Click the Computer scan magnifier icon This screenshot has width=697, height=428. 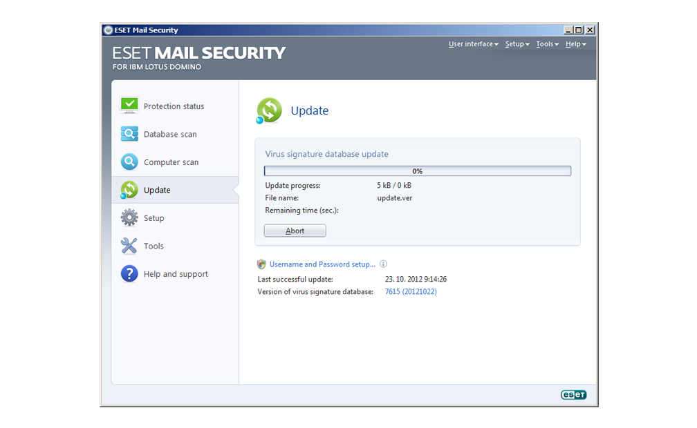coord(129,162)
